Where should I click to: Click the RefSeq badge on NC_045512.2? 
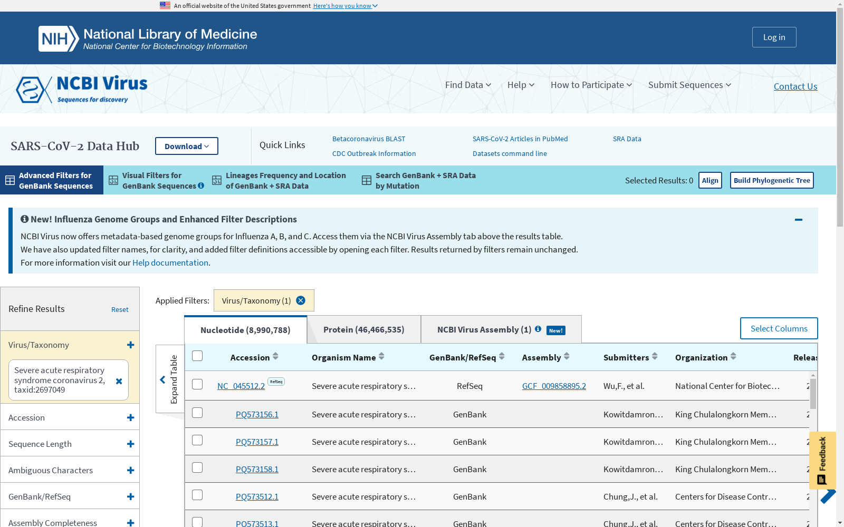point(276,382)
